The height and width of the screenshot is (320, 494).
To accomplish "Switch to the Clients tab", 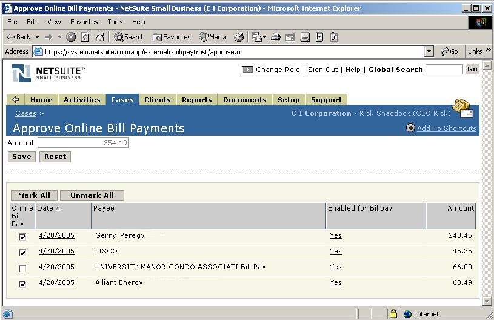I will tap(158, 100).
